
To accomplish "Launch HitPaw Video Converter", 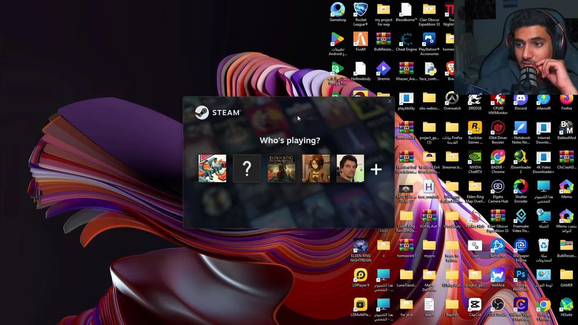I will [521, 309].
